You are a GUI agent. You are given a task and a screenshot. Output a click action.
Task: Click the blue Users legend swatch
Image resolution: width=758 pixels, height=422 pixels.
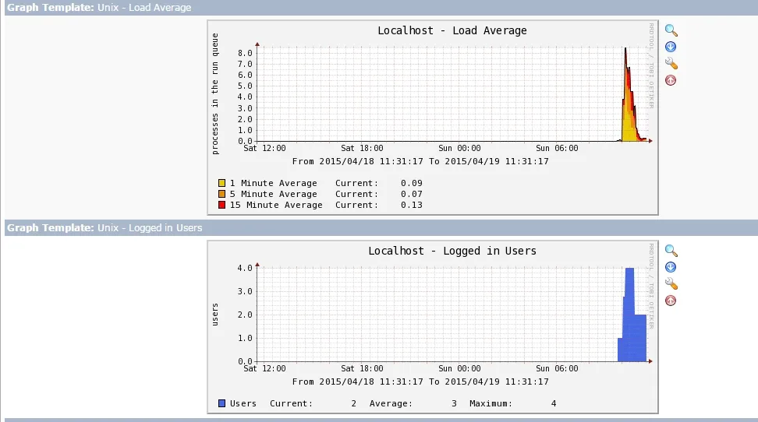click(x=222, y=403)
